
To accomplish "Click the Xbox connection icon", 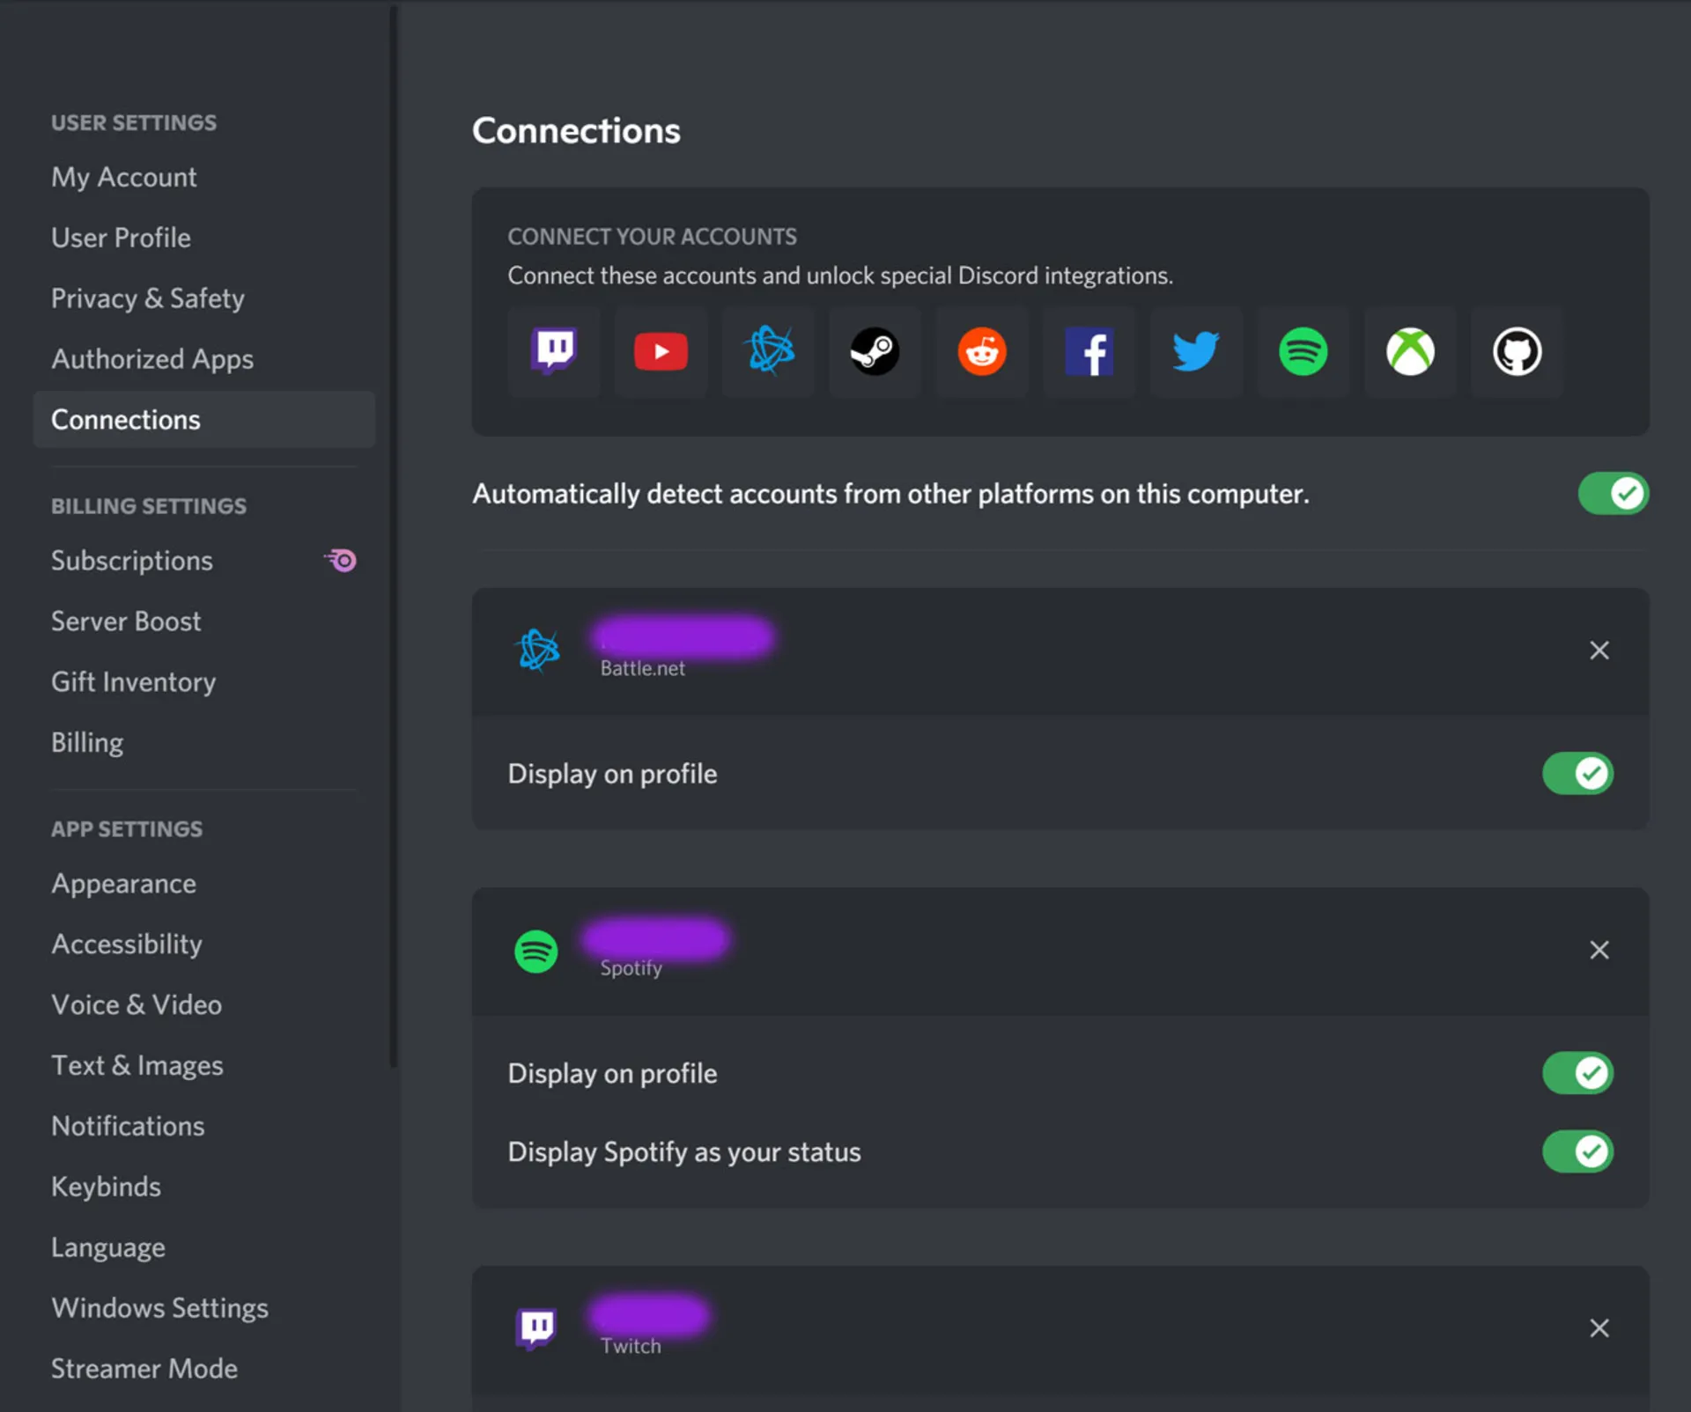I will point(1410,351).
